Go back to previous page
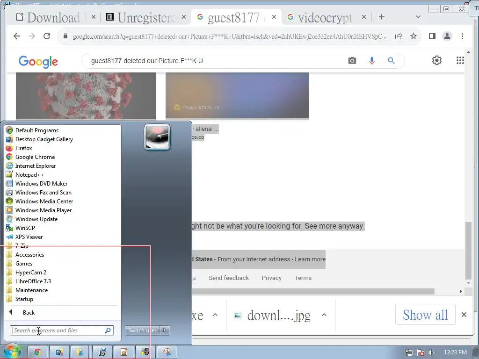Viewport: 479px width, 359px height. [17, 36]
